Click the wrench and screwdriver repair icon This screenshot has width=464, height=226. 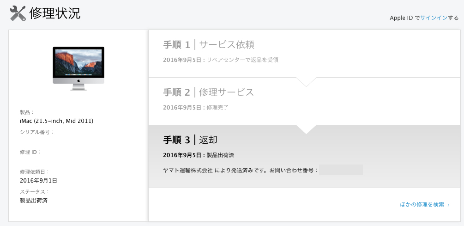click(18, 13)
